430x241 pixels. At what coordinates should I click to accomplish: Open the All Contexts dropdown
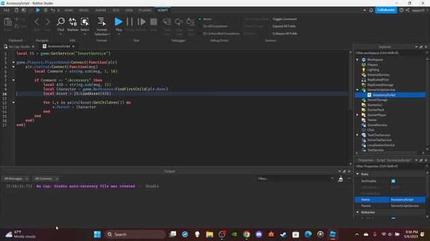click(46, 179)
